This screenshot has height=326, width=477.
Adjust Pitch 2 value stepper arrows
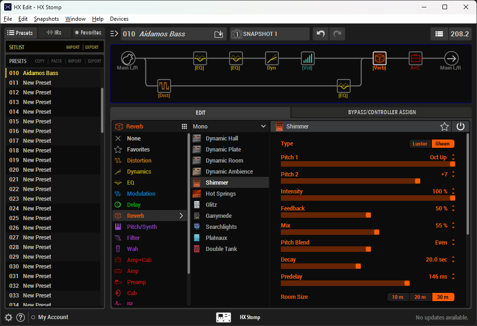(x=453, y=174)
